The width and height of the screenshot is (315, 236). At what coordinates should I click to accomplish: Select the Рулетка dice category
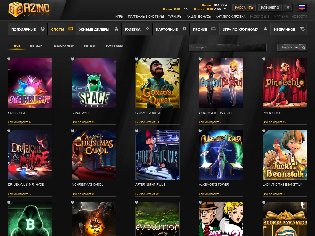(137, 29)
